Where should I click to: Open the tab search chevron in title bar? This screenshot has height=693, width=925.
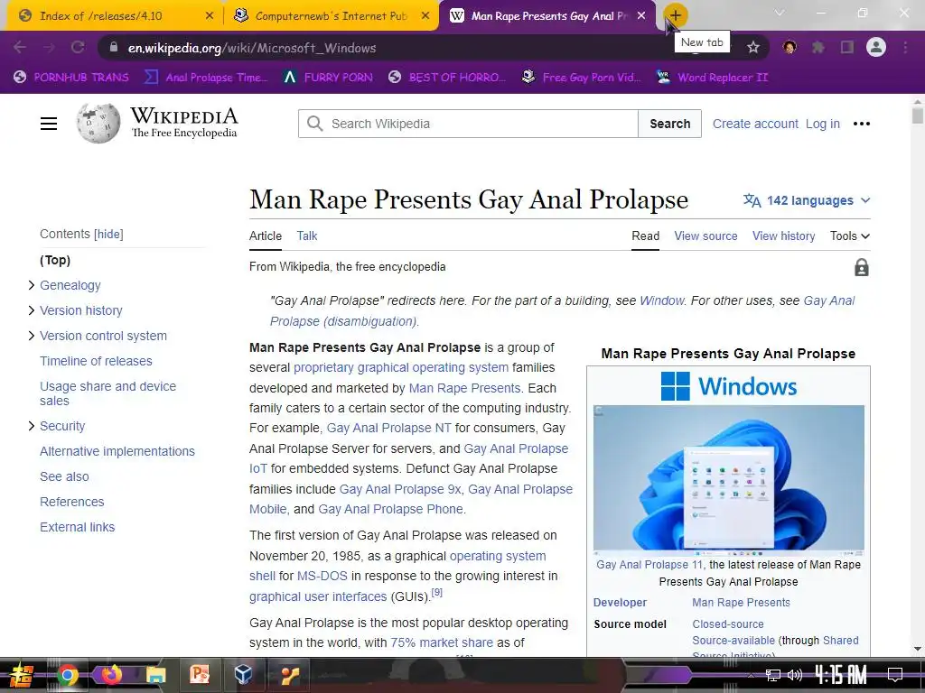780,13
